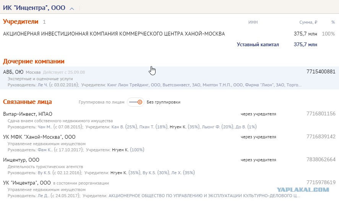Click 'Руководитель: Фам К..' in УК МФК row
This screenshot has width=339, height=201.
tap(30, 150)
